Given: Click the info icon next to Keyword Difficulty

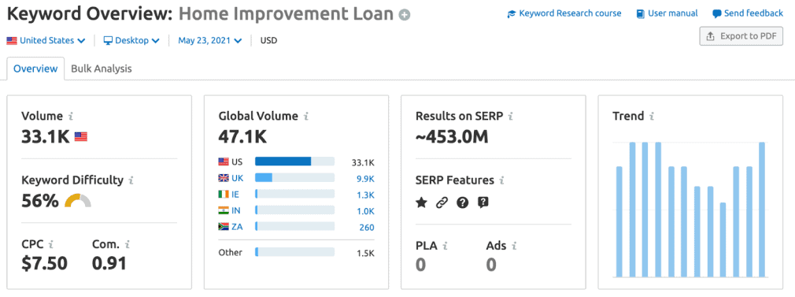Looking at the screenshot, I should (131, 180).
